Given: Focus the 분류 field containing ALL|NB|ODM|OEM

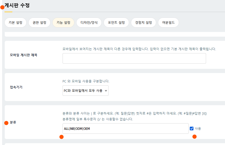Looking at the screenshot, I should tap(125, 129).
